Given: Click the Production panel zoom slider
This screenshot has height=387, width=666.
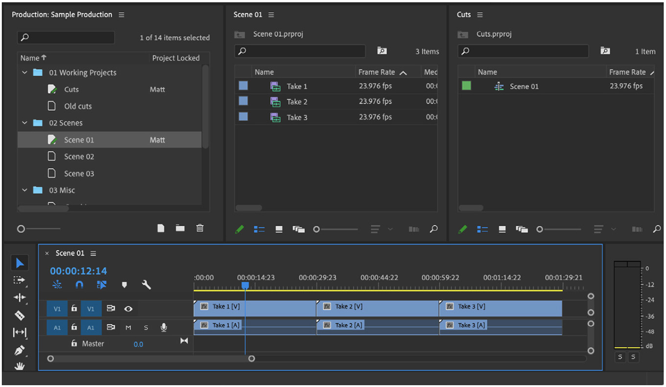Looking at the screenshot, I should [21, 229].
